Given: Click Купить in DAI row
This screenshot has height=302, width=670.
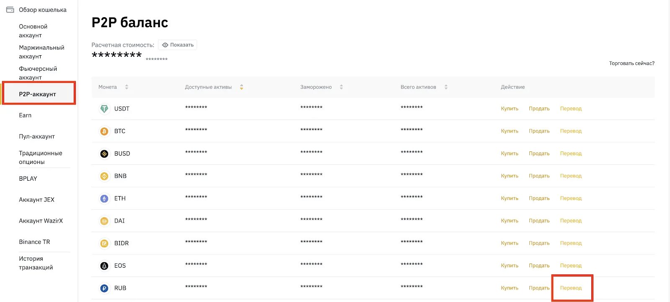Looking at the screenshot, I should point(510,221).
